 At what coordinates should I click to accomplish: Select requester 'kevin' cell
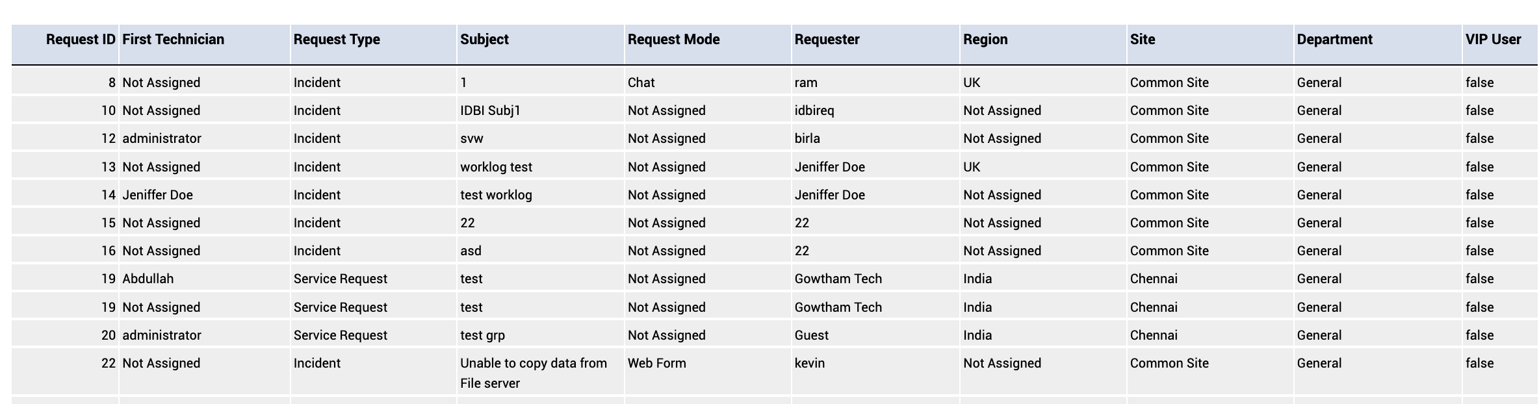pyautogui.click(x=809, y=363)
